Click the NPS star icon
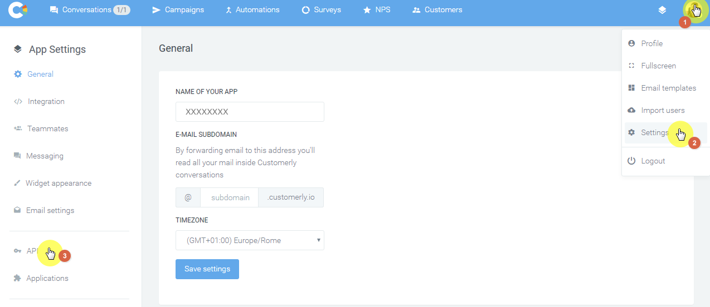 [x=367, y=10]
